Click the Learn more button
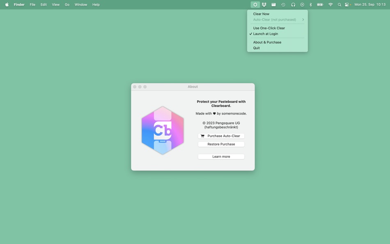 tap(221, 157)
